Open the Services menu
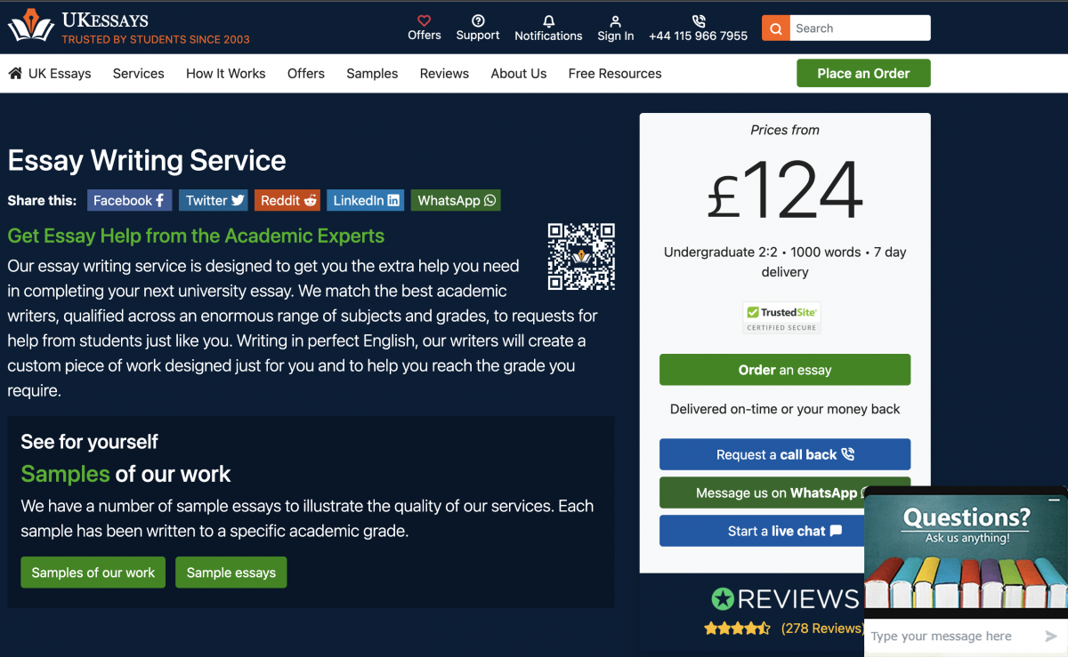This screenshot has width=1068, height=657. point(138,74)
